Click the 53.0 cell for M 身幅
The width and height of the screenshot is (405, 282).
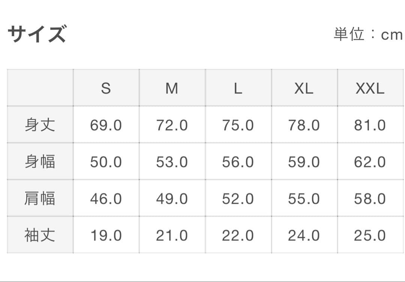tap(172, 162)
